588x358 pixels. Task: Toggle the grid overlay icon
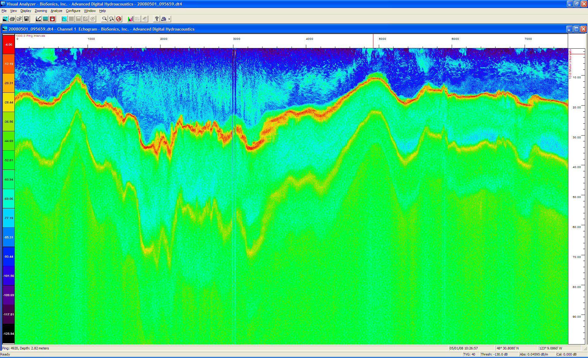click(x=45, y=19)
